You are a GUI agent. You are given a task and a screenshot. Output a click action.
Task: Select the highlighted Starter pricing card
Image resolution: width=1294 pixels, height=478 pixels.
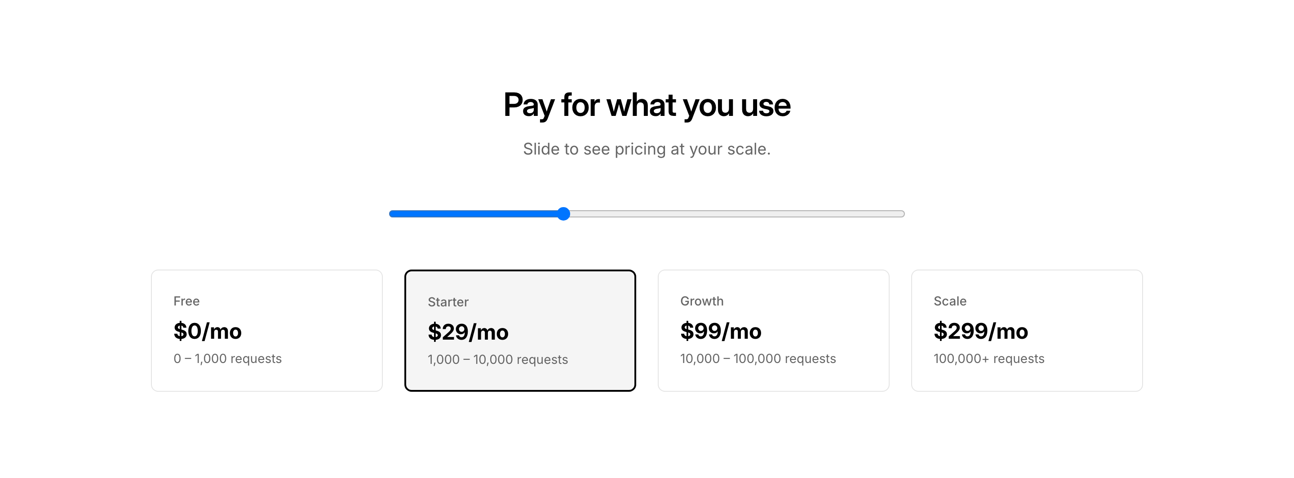click(x=520, y=330)
